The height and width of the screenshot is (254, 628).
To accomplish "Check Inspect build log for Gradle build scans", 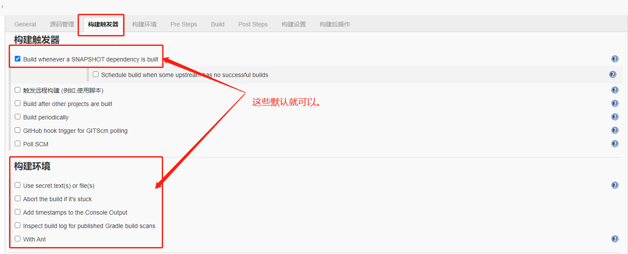I will 18,225.
